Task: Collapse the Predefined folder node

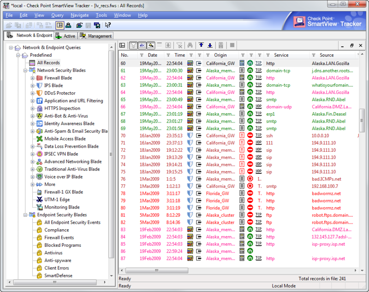Action: (x=18, y=55)
